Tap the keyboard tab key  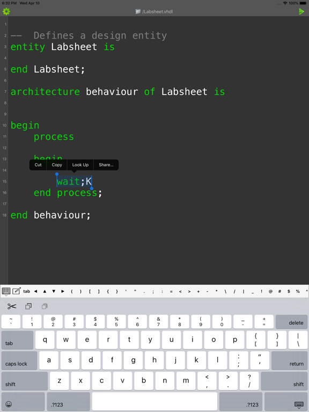click(17, 340)
